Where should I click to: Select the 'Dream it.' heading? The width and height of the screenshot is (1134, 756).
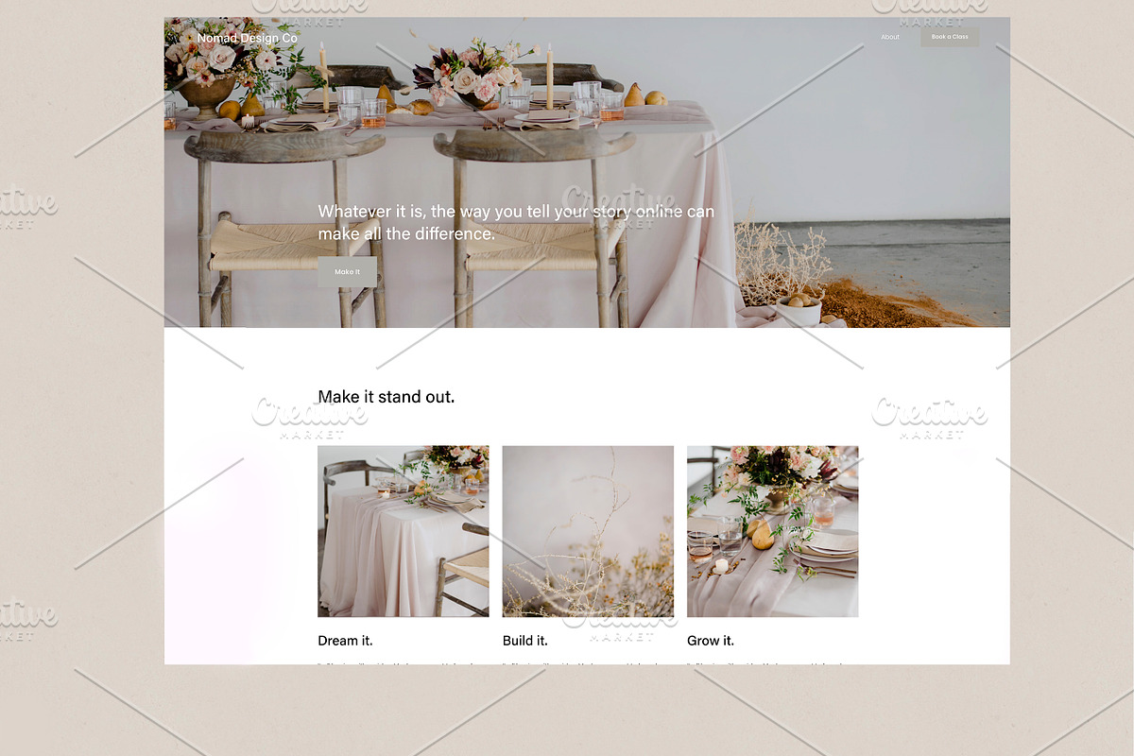tap(345, 641)
